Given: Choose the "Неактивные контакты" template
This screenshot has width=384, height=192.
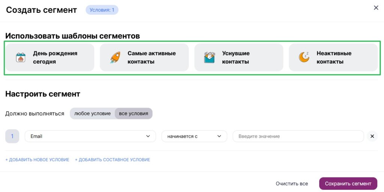Looking at the screenshot, I should click(334, 58).
